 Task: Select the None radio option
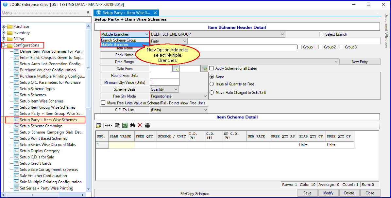[212, 77]
